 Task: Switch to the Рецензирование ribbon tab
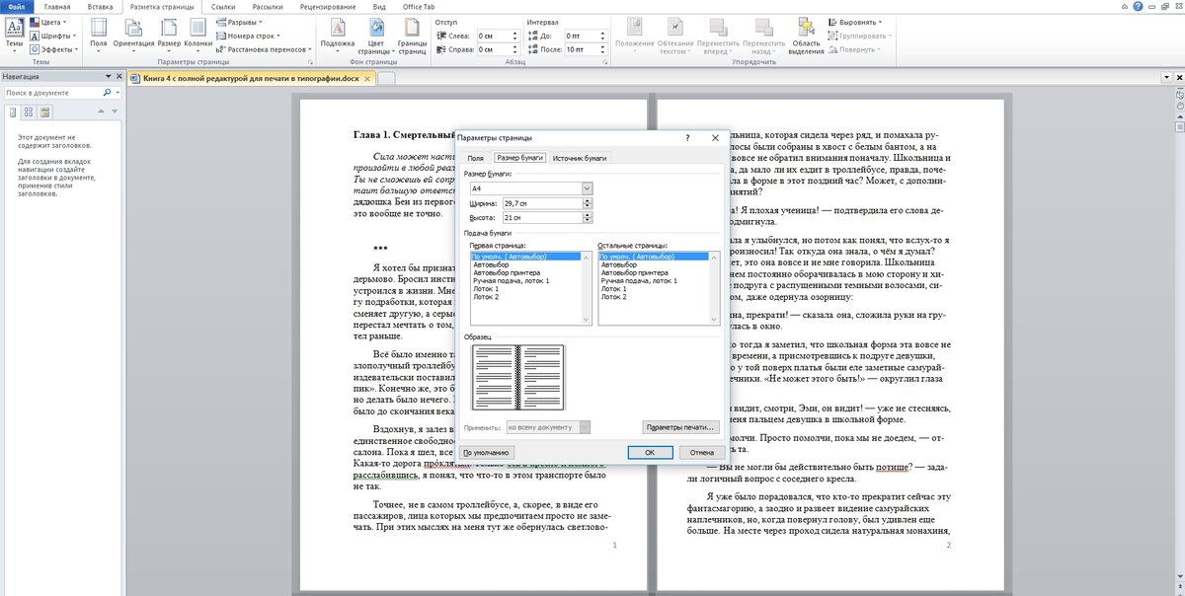coord(328,7)
